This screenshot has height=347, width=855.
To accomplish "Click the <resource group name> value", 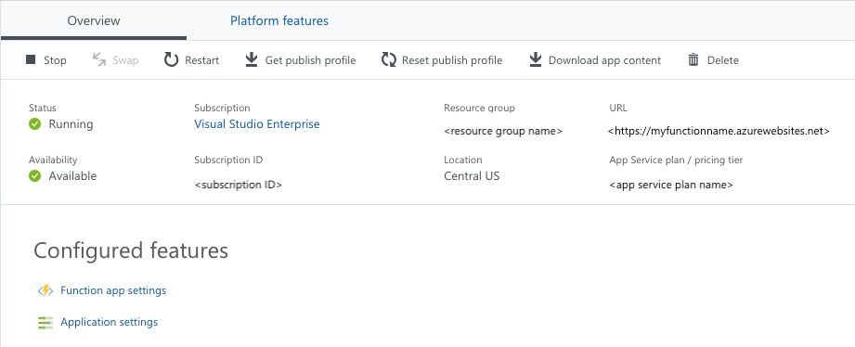I will tap(503, 131).
